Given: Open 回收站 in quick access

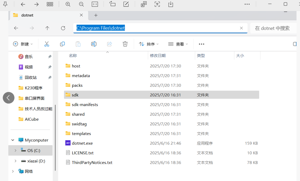Looking at the screenshot, I should tap(31, 78).
